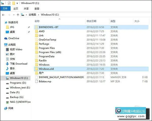
Task: Select Program Files (x86) folder icon
Action: (36, 52)
